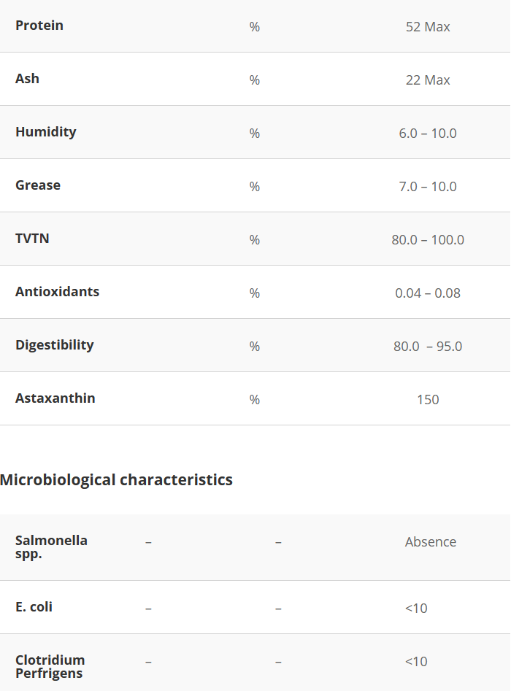Select the TVTN value 80.0 – 100.0

428,240
